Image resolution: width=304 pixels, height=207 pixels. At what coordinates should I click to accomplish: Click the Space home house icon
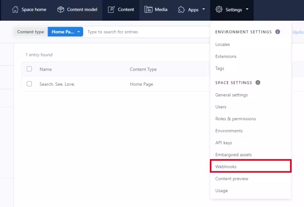coord(15,9)
